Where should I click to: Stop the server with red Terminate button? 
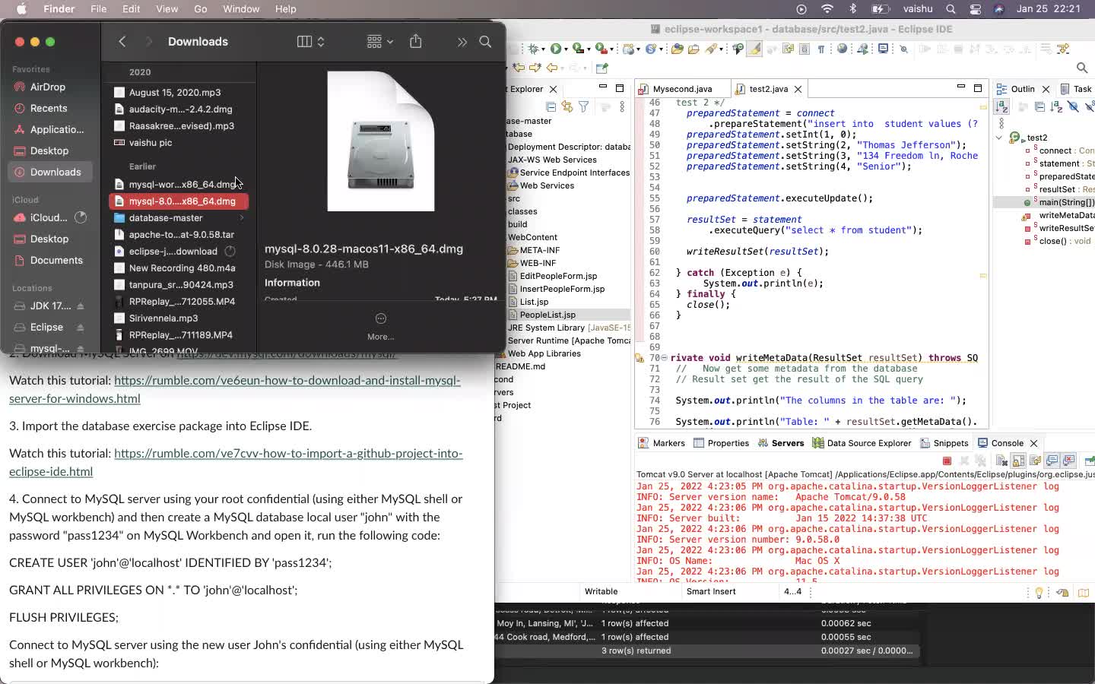[947, 461]
